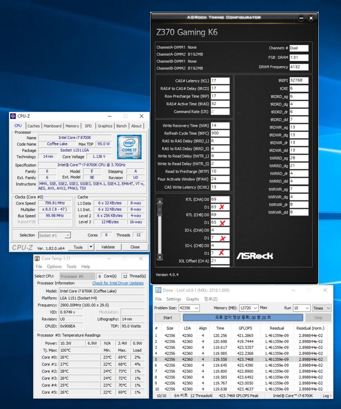Expand the Problem Size dropdown in LinX
341x409 pixels.
coord(196,308)
